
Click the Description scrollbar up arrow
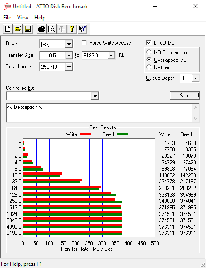196,108
